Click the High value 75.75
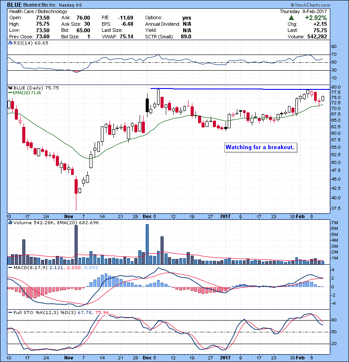 (43, 24)
